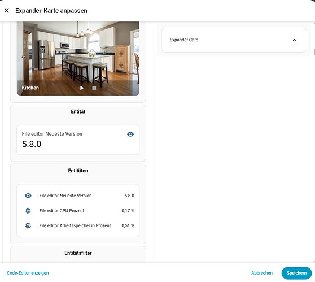The height and width of the screenshot is (282, 315).
Task: Click play icon on Kitchen card
Action: pyautogui.click(x=82, y=88)
